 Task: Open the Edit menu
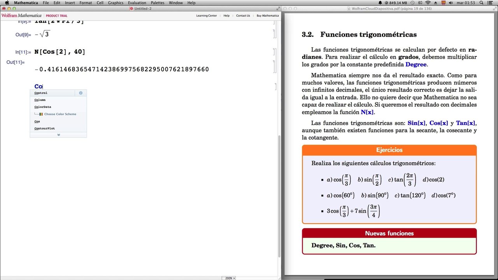click(x=57, y=3)
